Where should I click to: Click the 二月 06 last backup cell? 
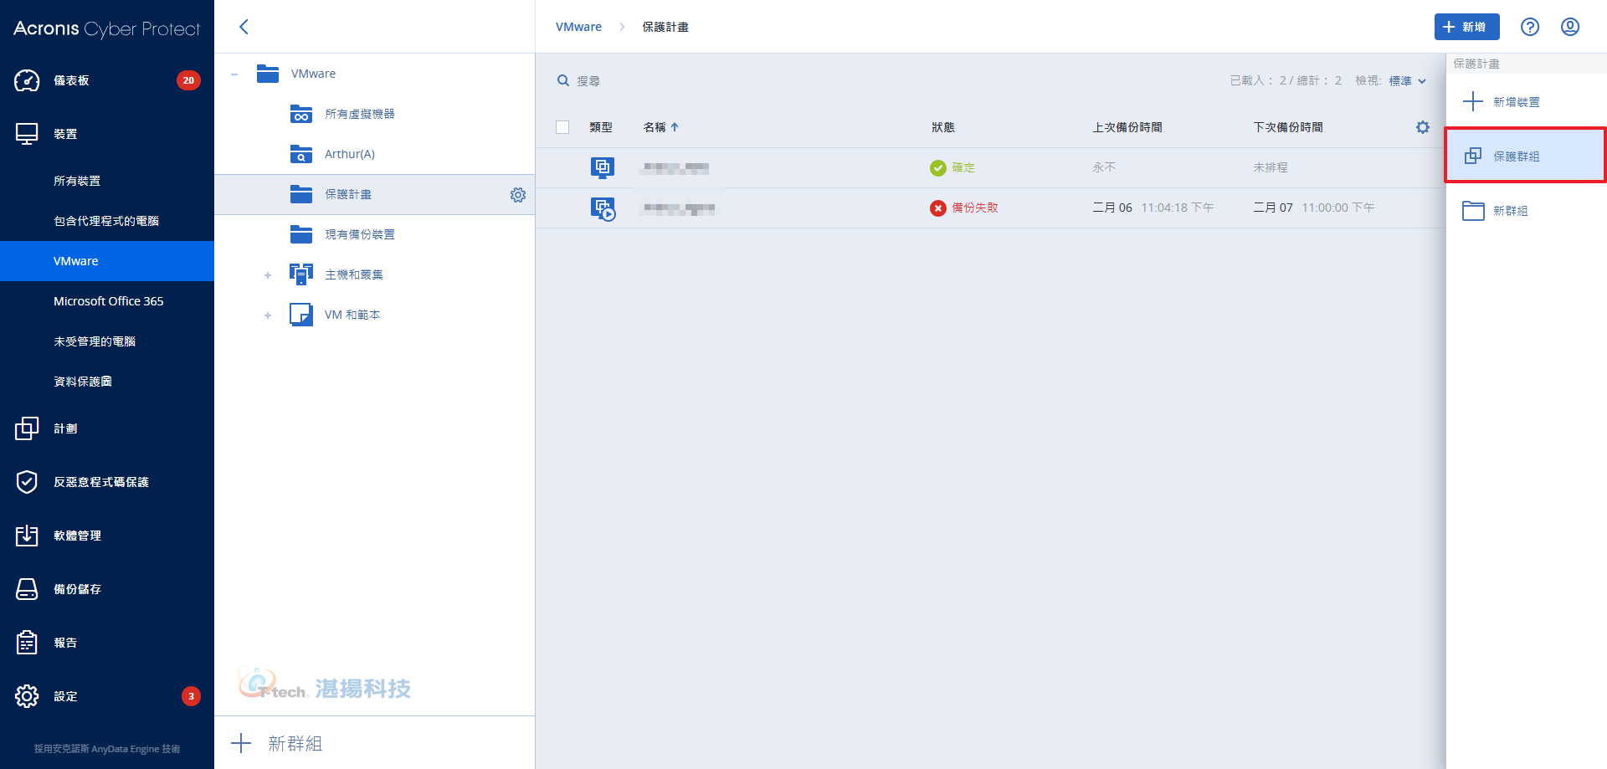[1153, 208]
